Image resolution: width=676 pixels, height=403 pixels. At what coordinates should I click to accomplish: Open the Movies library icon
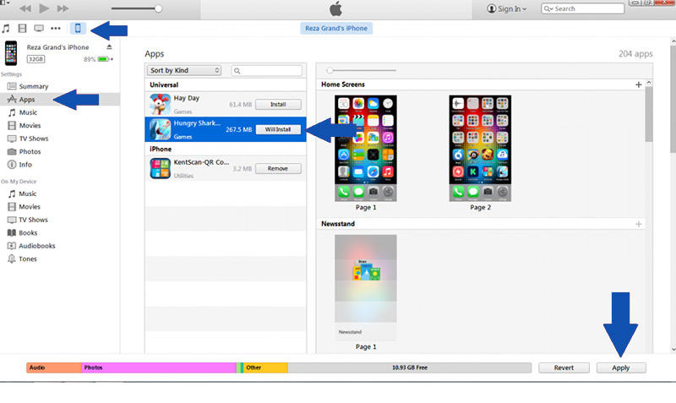coord(22,29)
